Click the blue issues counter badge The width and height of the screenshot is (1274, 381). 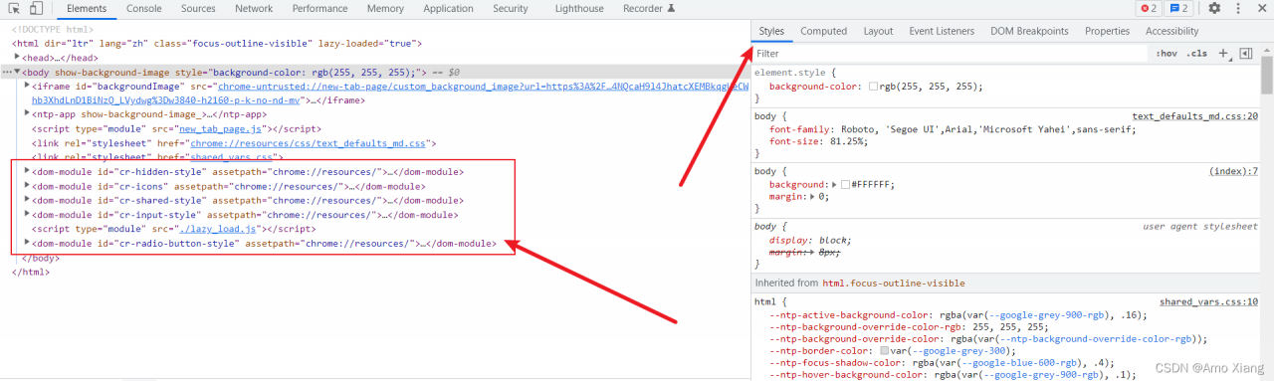click(1179, 8)
